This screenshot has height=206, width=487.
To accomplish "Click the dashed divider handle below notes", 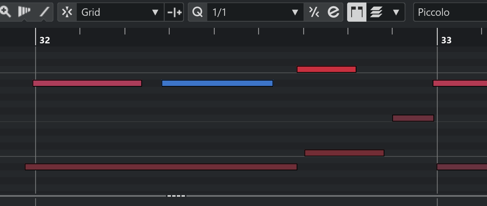I will click(x=176, y=196).
